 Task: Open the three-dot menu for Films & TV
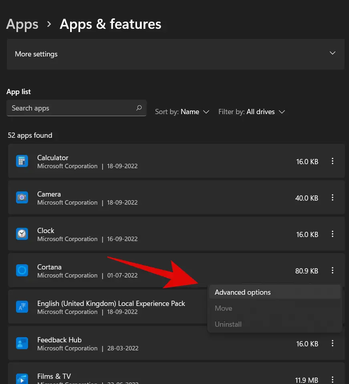click(x=333, y=379)
